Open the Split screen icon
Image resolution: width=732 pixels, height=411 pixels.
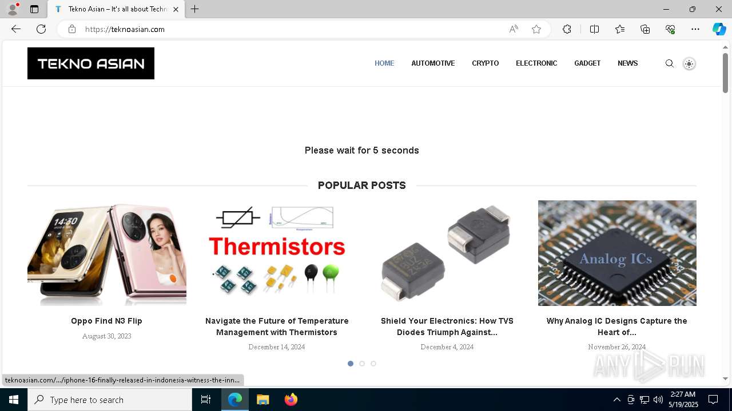point(594,29)
